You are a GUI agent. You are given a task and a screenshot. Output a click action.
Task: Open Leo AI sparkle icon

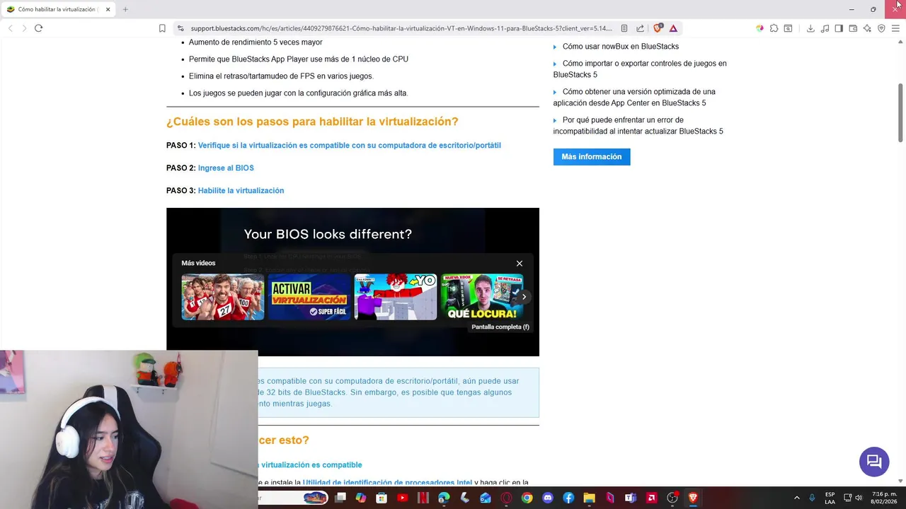[x=867, y=28]
